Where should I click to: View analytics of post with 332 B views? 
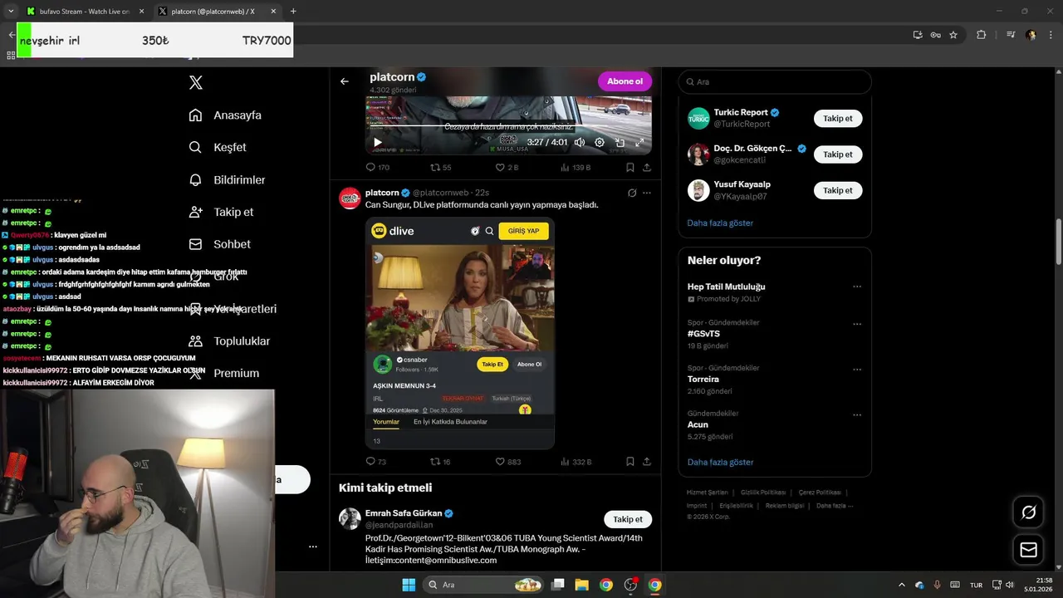click(576, 462)
